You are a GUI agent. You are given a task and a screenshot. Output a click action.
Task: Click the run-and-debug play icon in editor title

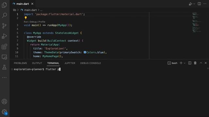[190, 4]
